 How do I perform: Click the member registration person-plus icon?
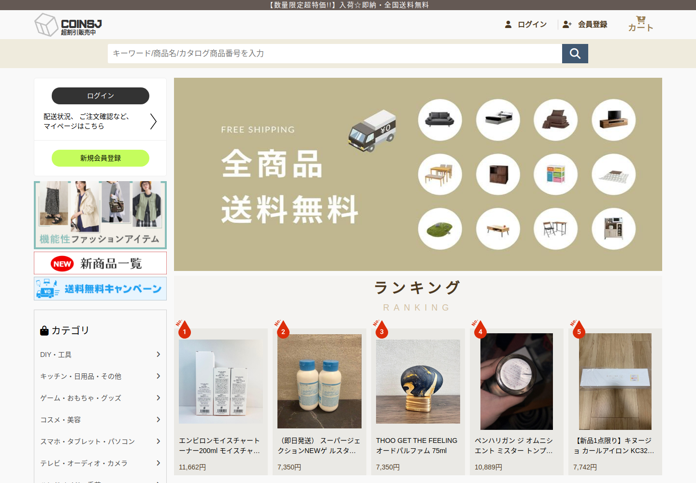(x=567, y=24)
